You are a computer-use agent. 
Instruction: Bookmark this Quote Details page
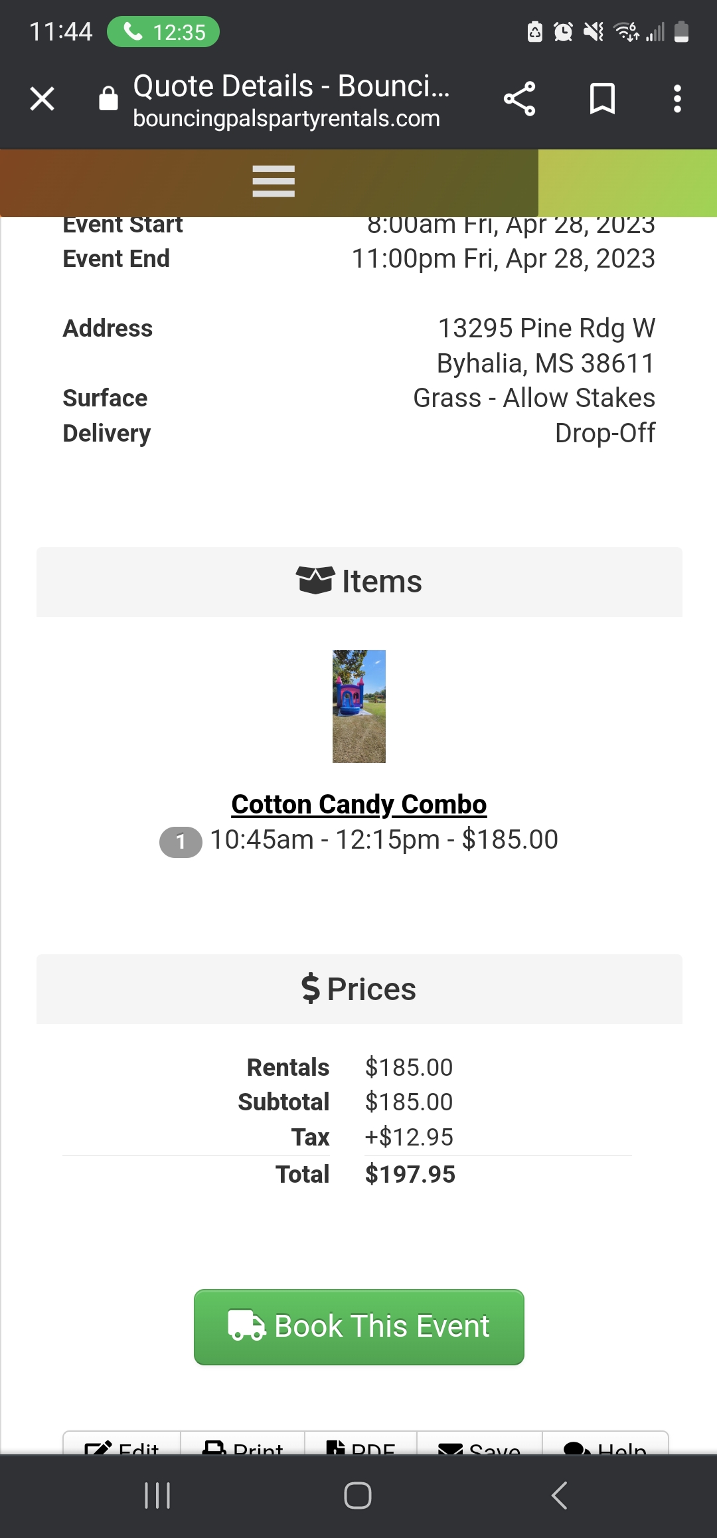coord(602,100)
